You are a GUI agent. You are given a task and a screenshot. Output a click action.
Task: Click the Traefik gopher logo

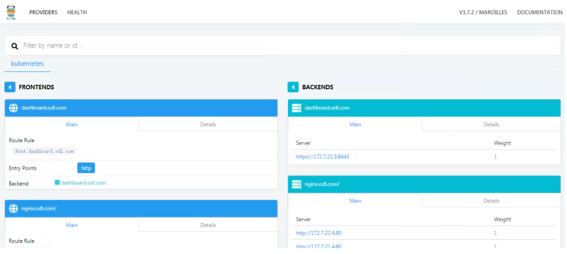pos(11,12)
